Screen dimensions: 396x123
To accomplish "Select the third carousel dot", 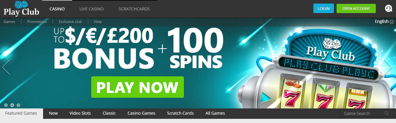I will click(x=18, y=105).
